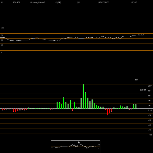Click the RSI axis label 70
The height and width of the screenshot is (153, 153).
coord(2,35)
